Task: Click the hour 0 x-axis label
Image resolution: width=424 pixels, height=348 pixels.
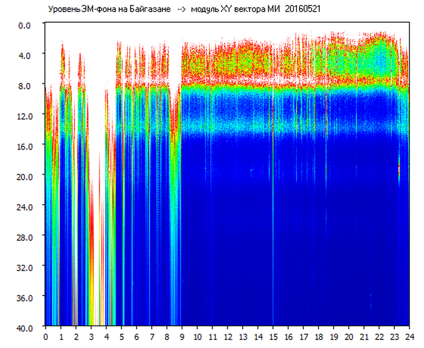Action: tap(46, 336)
